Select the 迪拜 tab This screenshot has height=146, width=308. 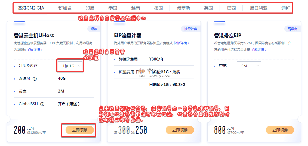click(x=286, y=8)
